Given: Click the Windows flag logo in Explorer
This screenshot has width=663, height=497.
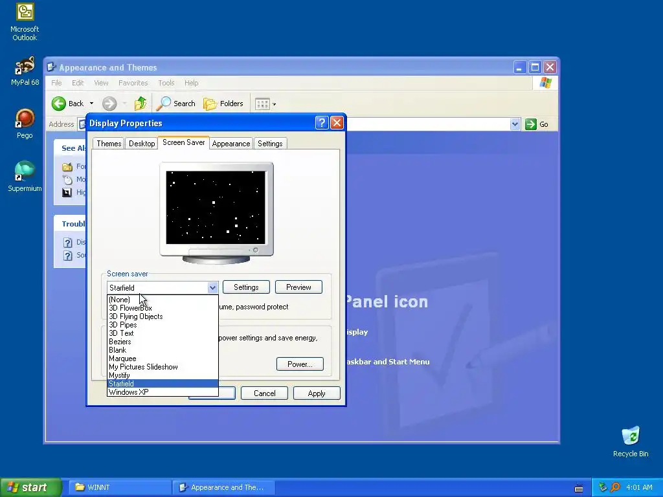Looking at the screenshot, I should pos(545,83).
